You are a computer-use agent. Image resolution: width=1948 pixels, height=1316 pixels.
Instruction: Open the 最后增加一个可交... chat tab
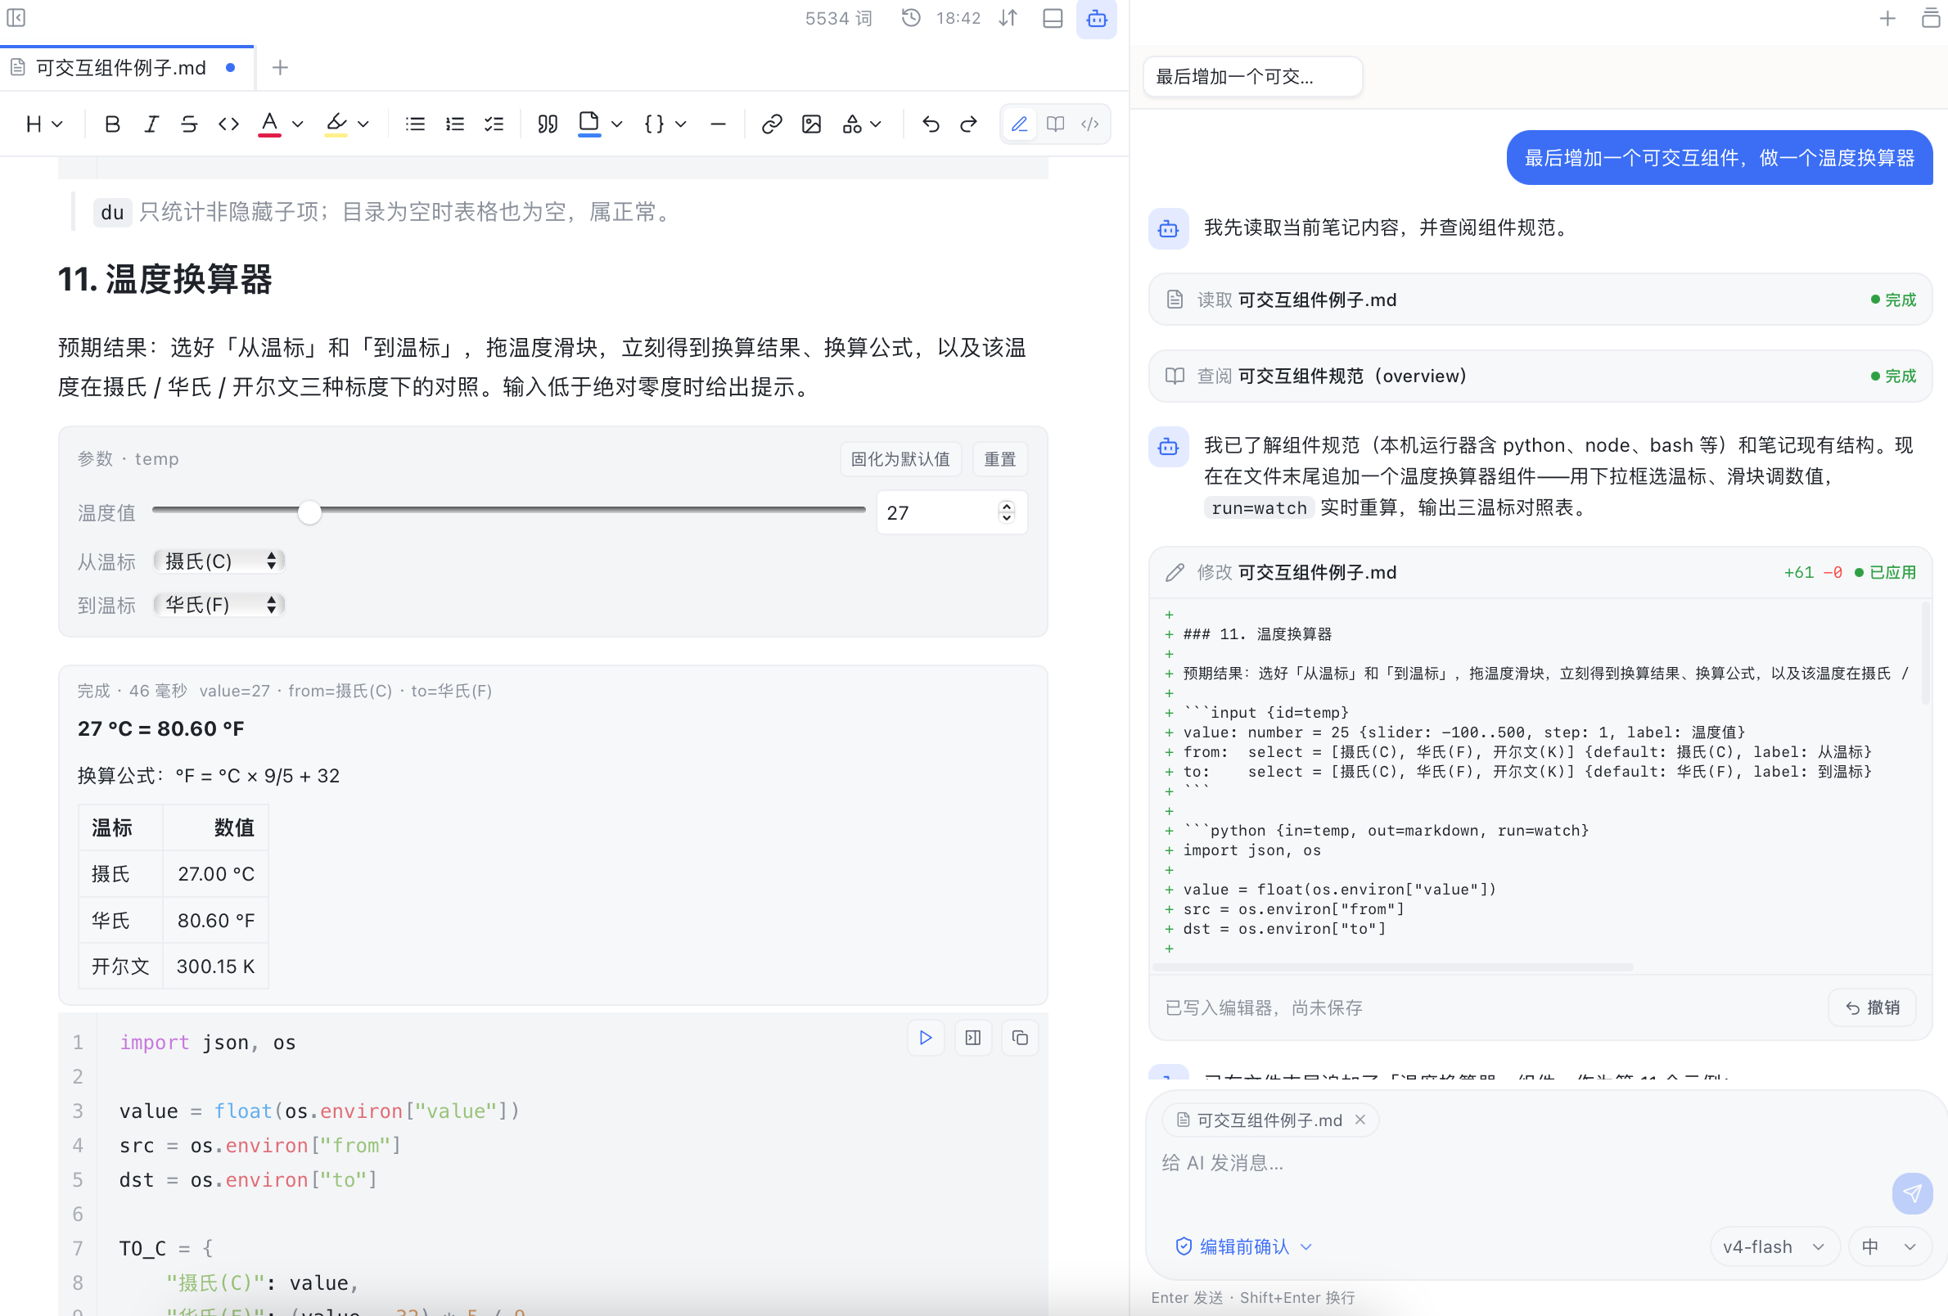(x=1252, y=76)
